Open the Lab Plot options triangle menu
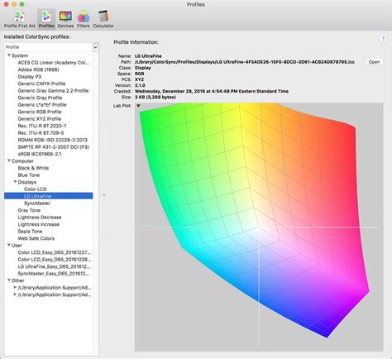392x359 pixels. pyautogui.click(x=138, y=106)
